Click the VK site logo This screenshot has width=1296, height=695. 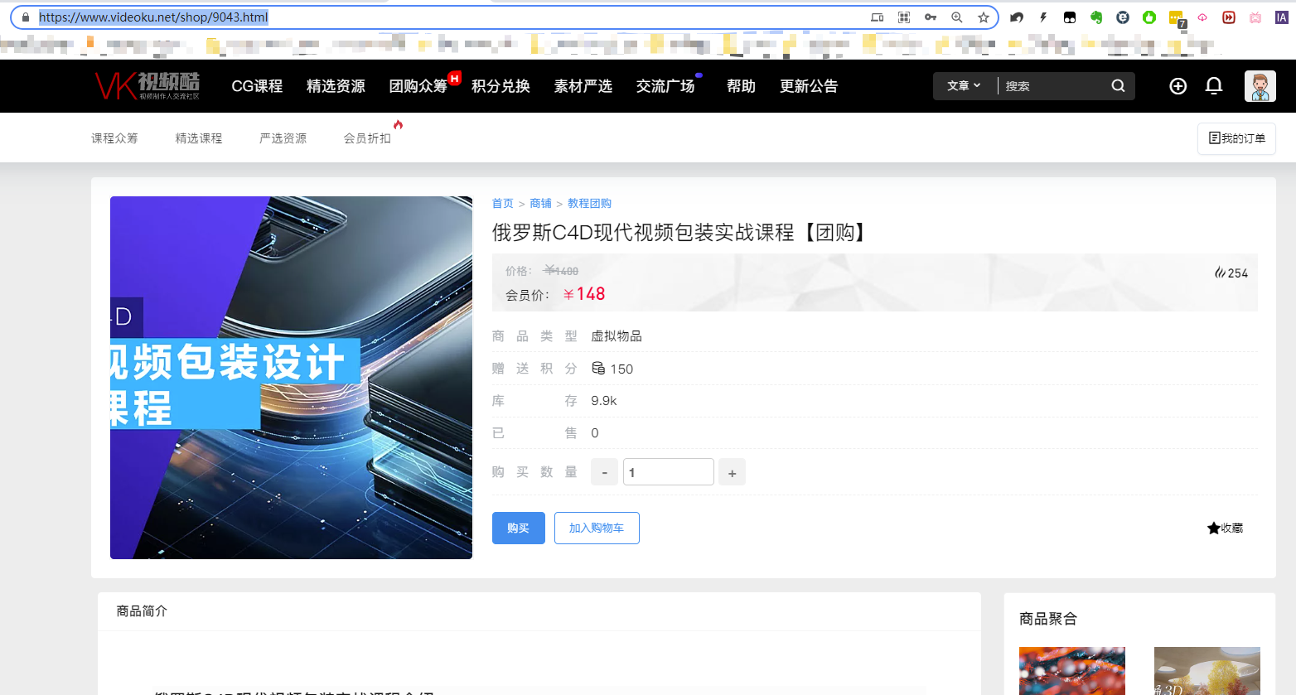[x=147, y=85]
